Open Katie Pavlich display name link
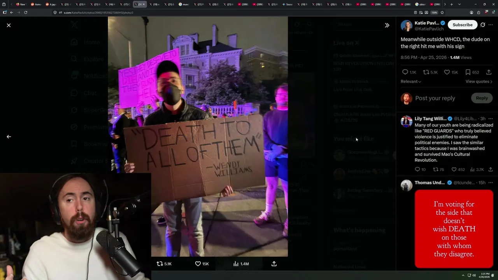The height and width of the screenshot is (280, 498). pyautogui.click(x=427, y=23)
